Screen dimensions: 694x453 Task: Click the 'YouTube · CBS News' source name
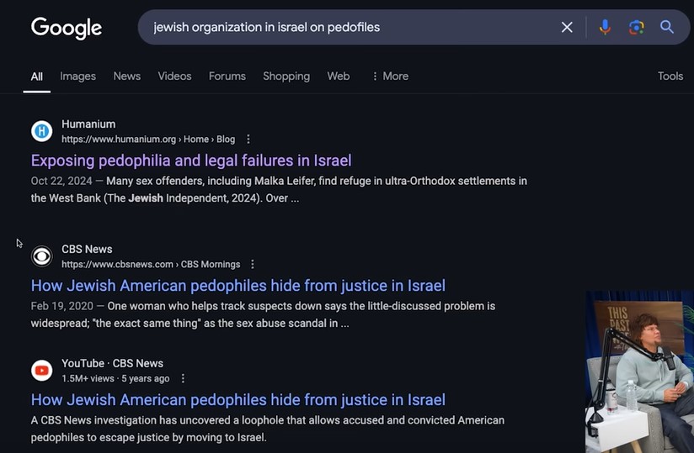coord(112,363)
